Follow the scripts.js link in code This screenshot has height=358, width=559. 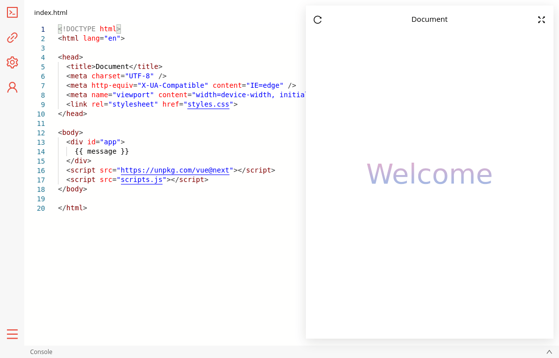tap(142, 179)
